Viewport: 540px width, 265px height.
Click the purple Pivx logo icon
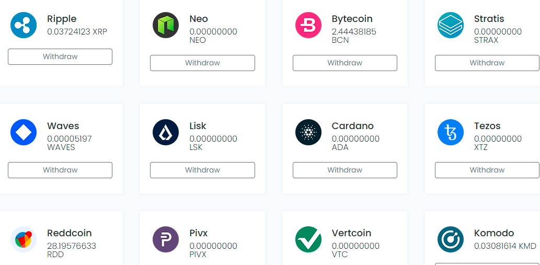(166, 239)
